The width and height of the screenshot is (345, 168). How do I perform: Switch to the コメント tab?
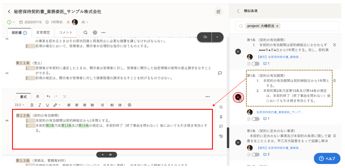[x=66, y=32]
